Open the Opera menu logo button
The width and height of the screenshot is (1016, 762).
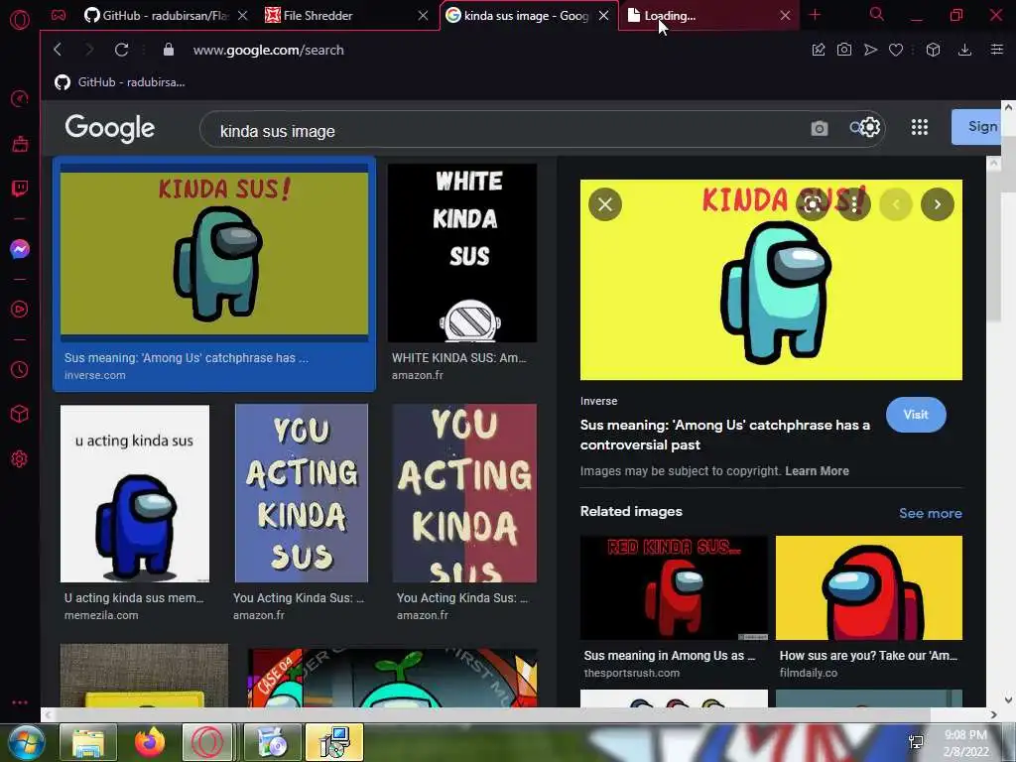(x=20, y=20)
